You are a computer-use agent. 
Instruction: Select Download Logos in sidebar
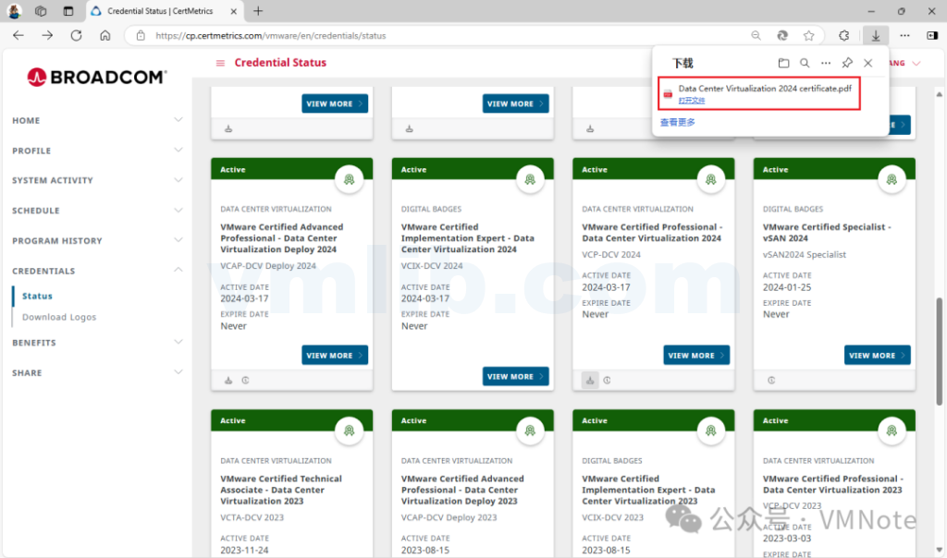59,317
